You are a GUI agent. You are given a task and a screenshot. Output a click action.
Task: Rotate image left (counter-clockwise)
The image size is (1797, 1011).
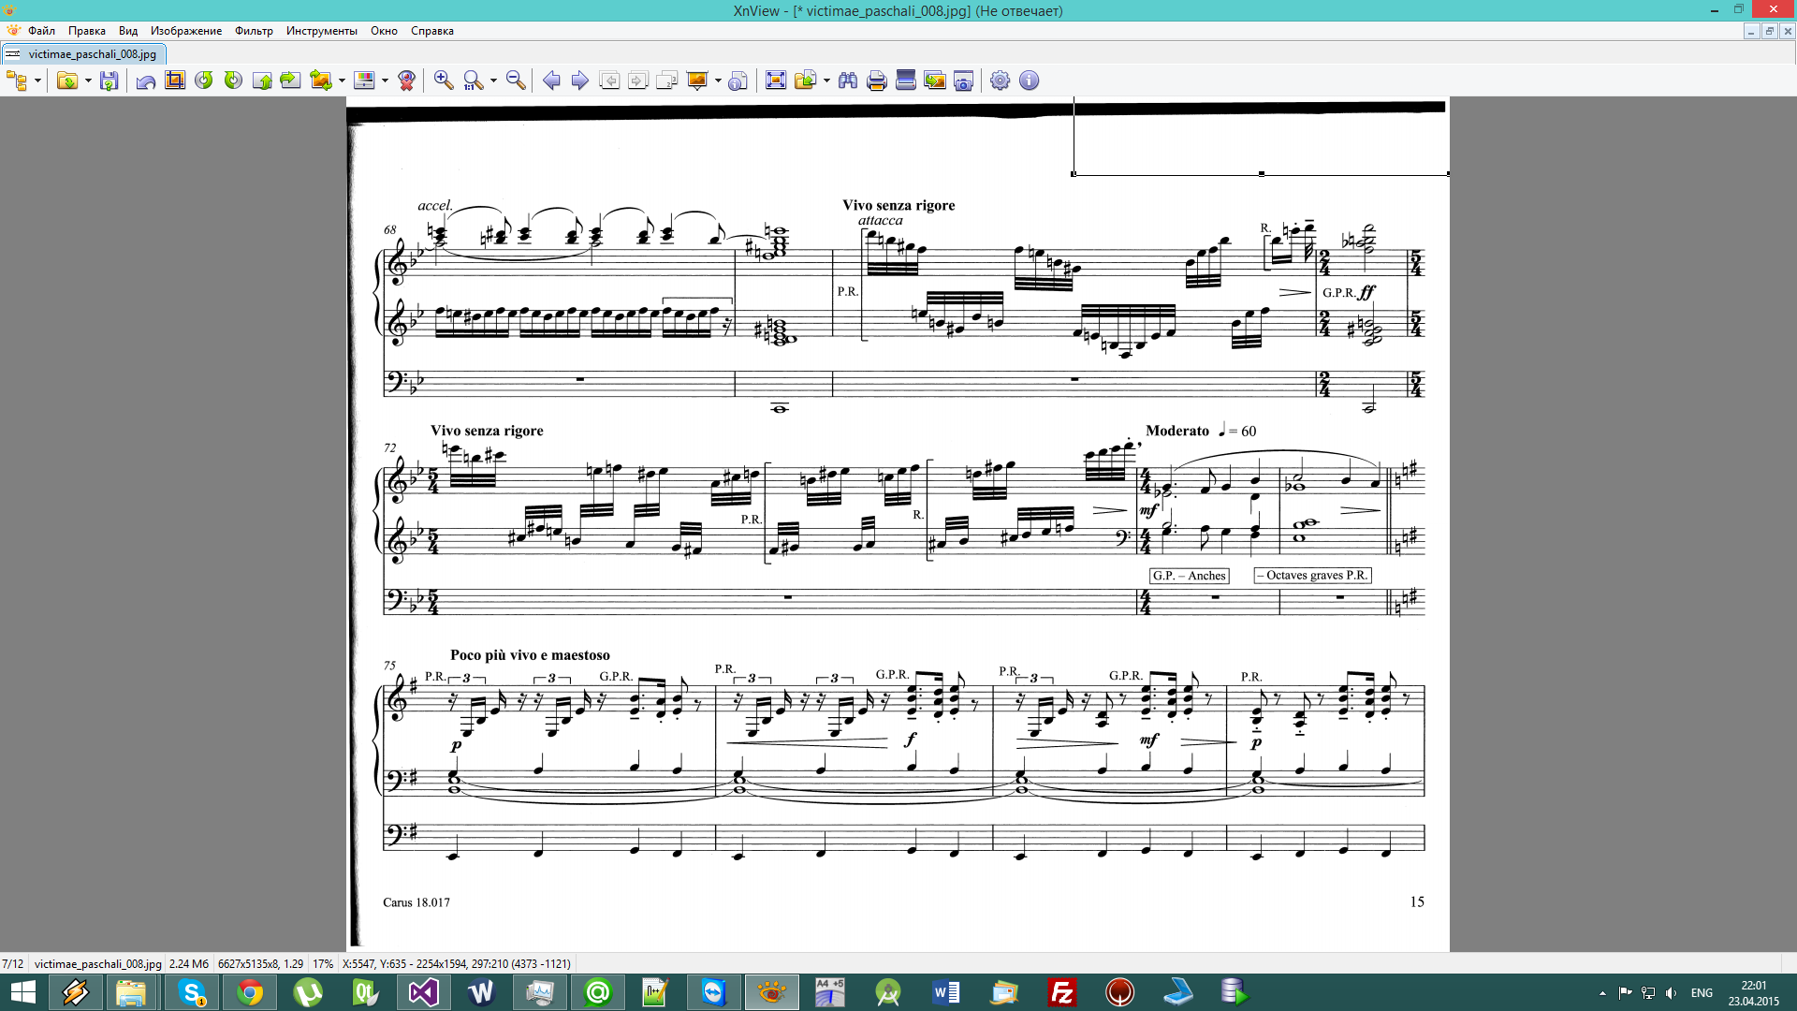tap(204, 81)
